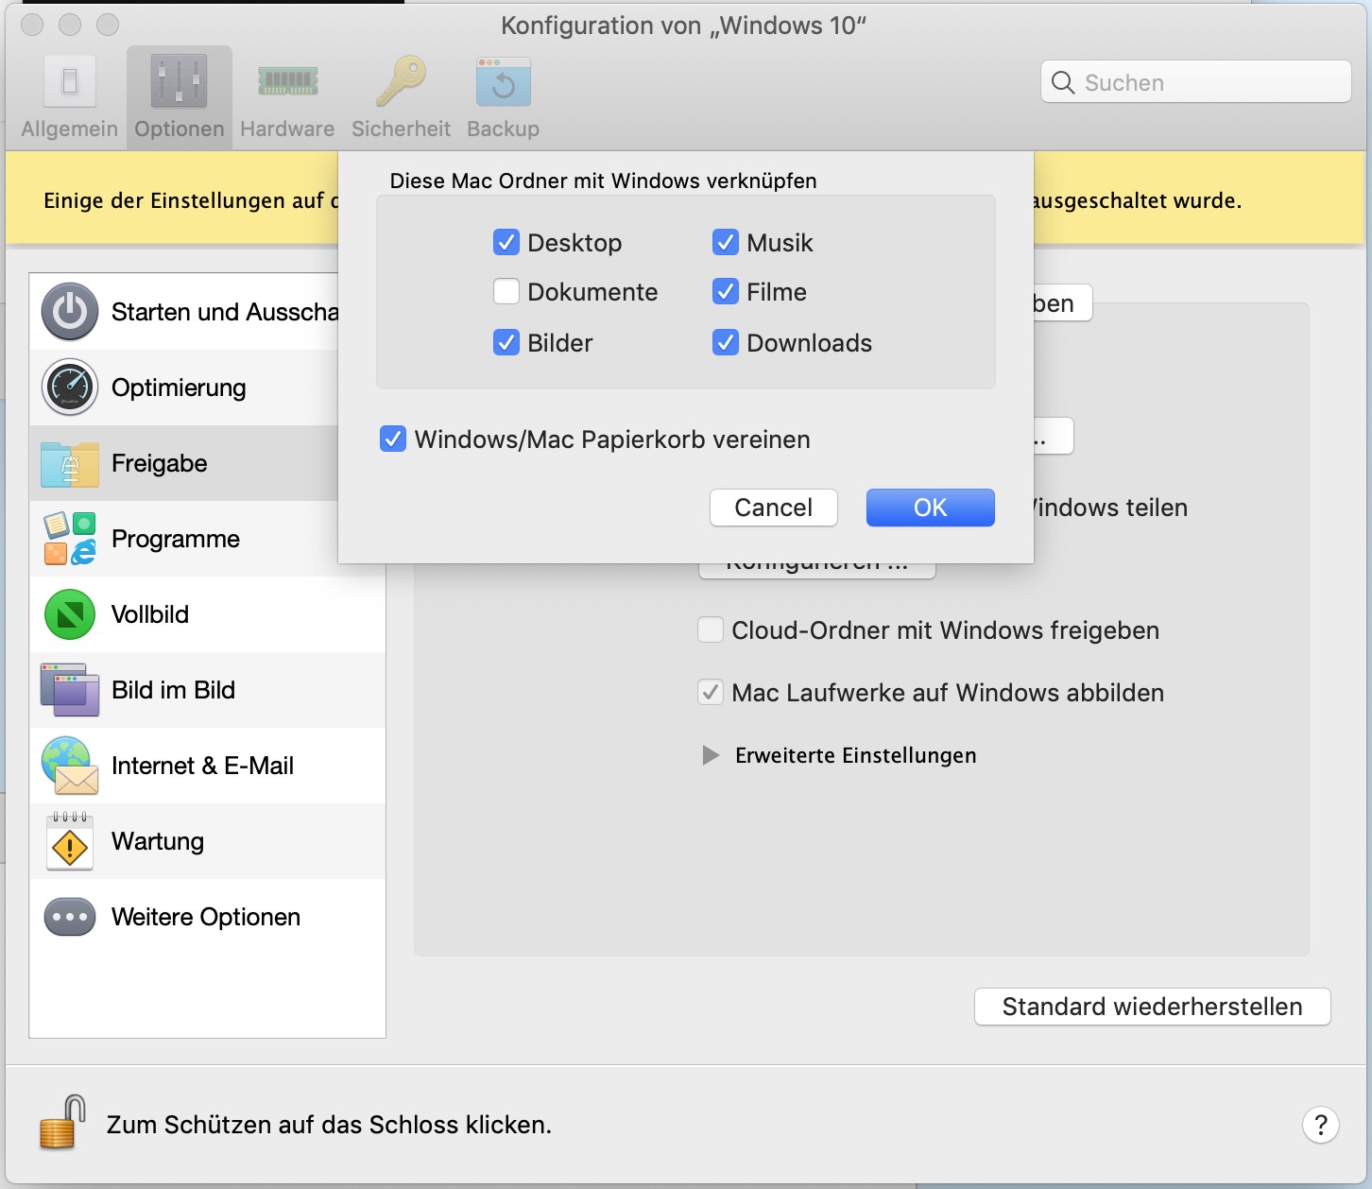1372x1189 pixels.
Task: Uncheck the Filme folder checkbox
Action: pyautogui.click(x=726, y=291)
